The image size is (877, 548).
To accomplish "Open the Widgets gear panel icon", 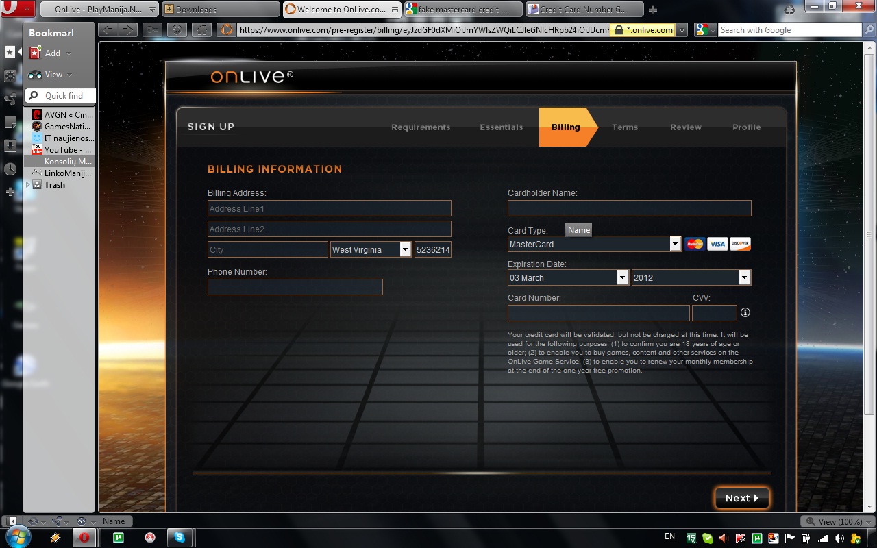I will pos(10,75).
